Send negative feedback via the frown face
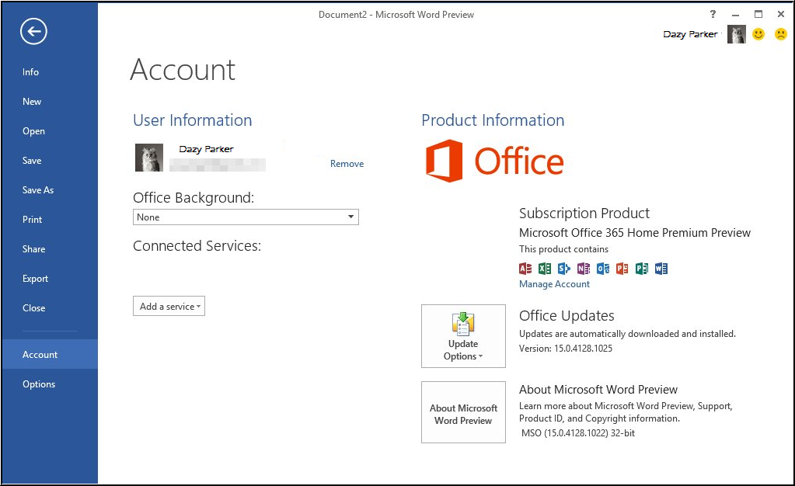The image size is (795, 486). (x=781, y=34)
